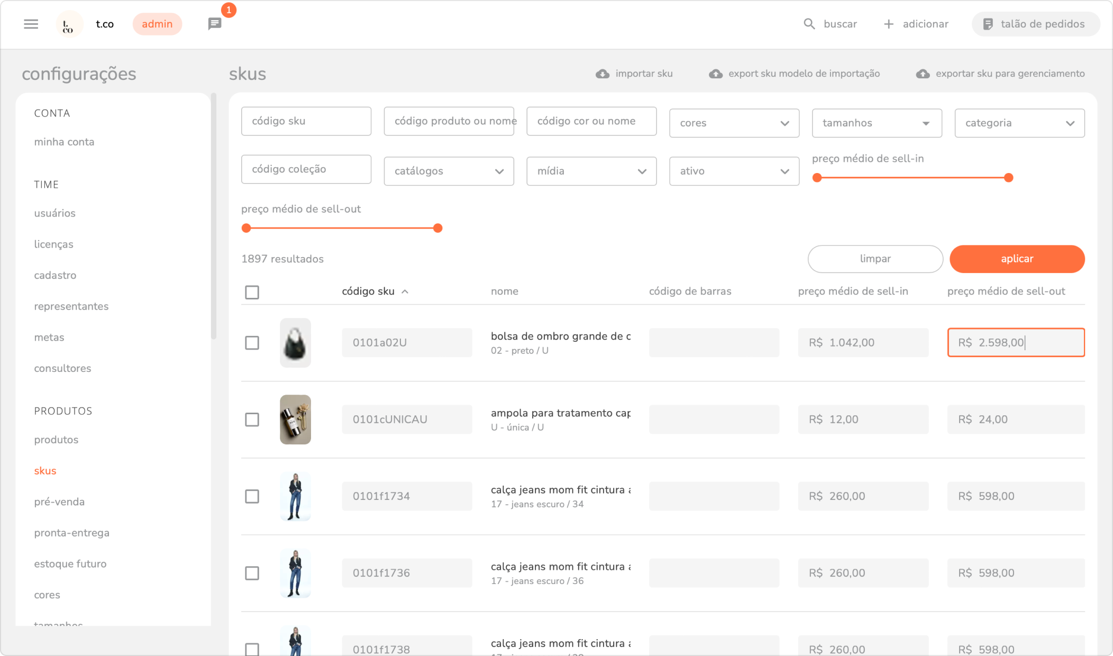Open the hamburger menu icon
The height and width of the screenshot is (656, 1113).
point(31,24)
